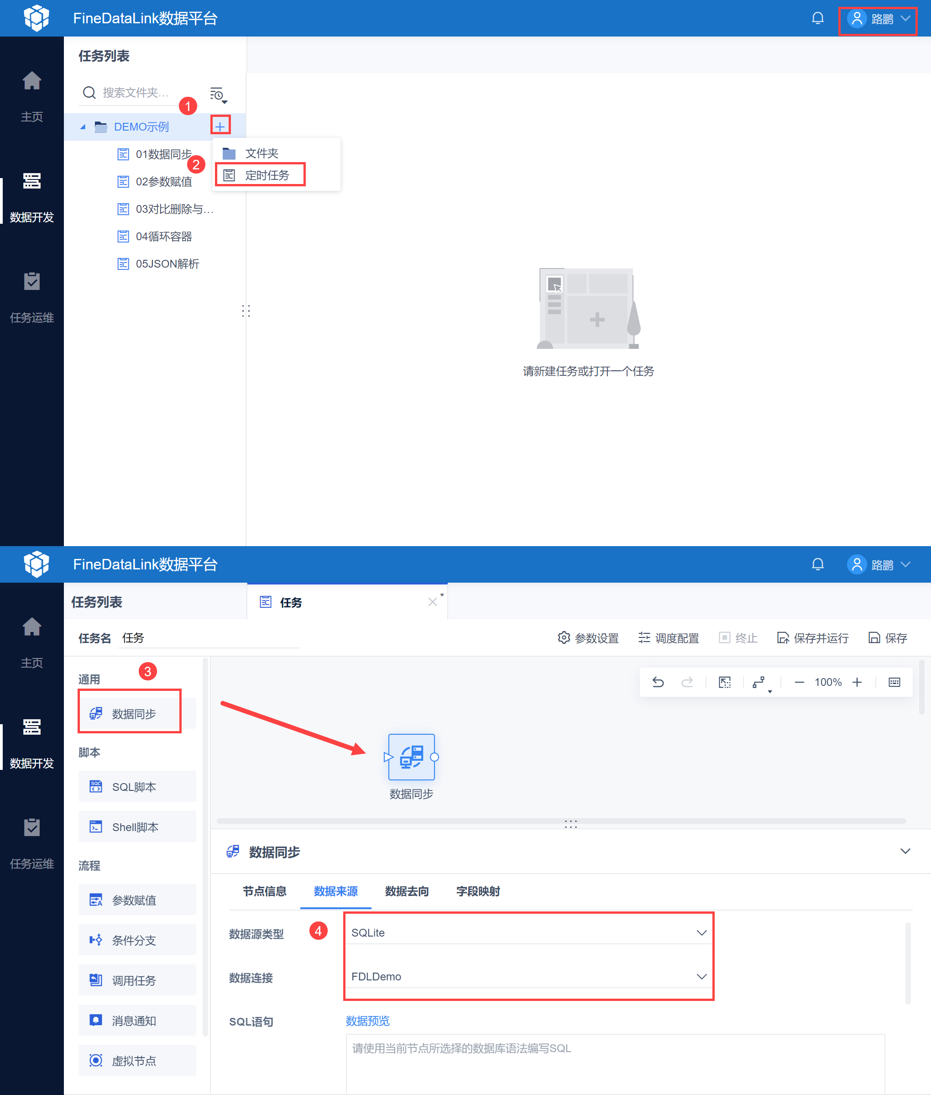Viewport: 931px width, 1095px height.
Task: Collapse the 数据同步 settings panel chevron
Action: point(905,851)
